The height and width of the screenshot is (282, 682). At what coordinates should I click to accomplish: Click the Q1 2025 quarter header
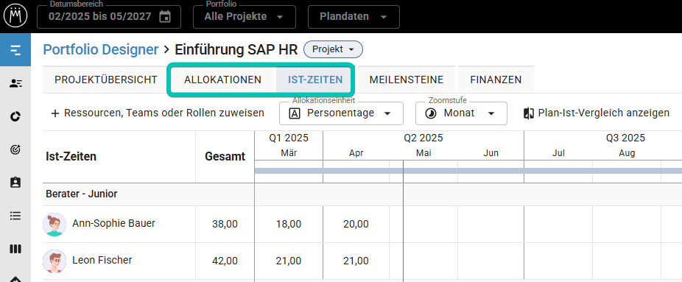[x=289, y=138]
